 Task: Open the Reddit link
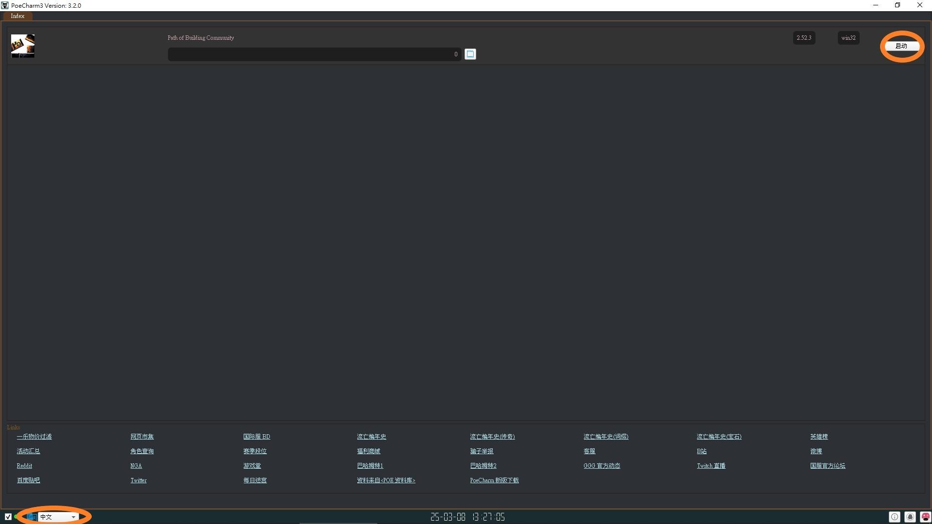coord(24,466)
